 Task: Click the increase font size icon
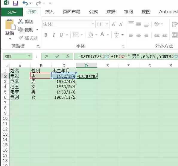(114, 24)
